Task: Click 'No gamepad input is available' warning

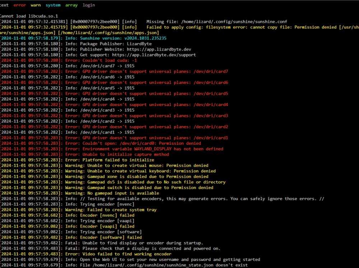Action: tap(79, 193)
